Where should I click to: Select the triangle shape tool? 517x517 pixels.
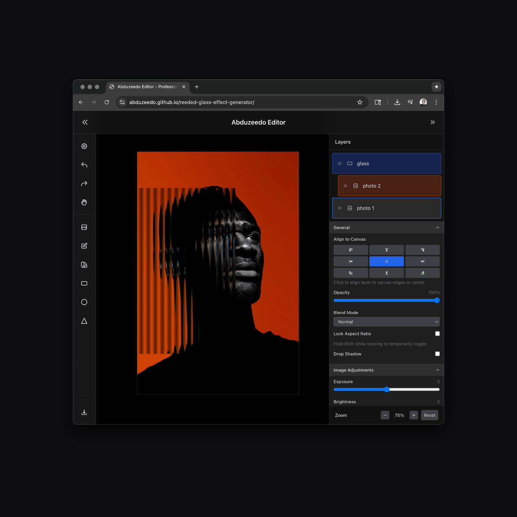[x=84, y=321]
